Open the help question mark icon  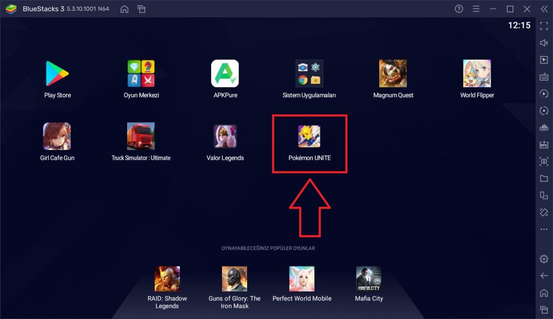[459, 9]
